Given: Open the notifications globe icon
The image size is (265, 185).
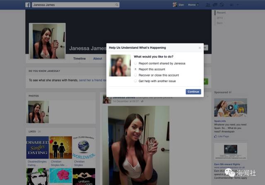Looking at the screenshot, I should (222, 5).
